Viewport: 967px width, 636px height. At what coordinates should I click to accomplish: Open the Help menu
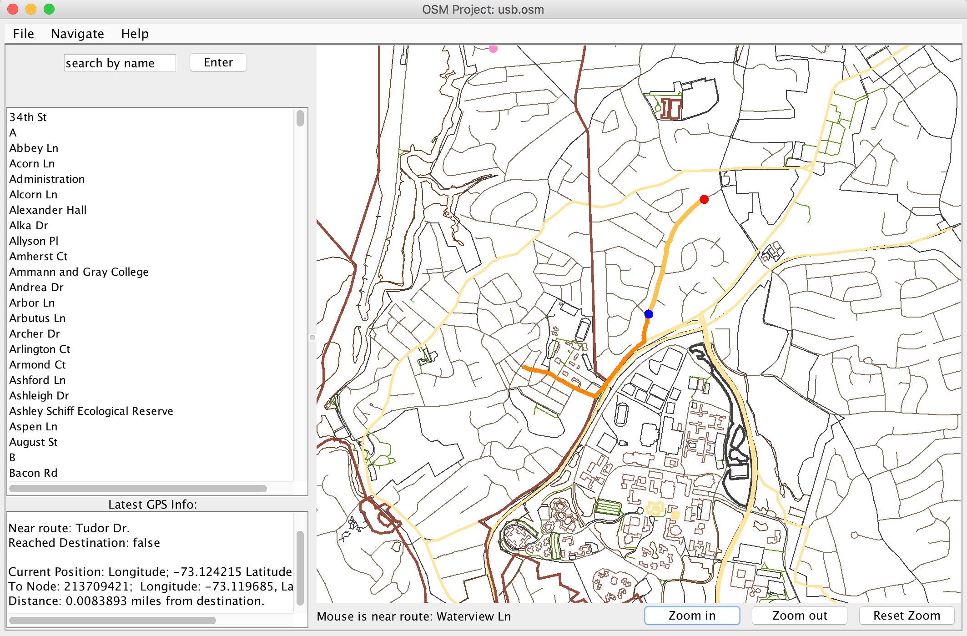(135, 34)
